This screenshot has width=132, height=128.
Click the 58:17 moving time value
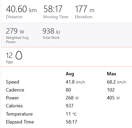[x=53, y=9]
